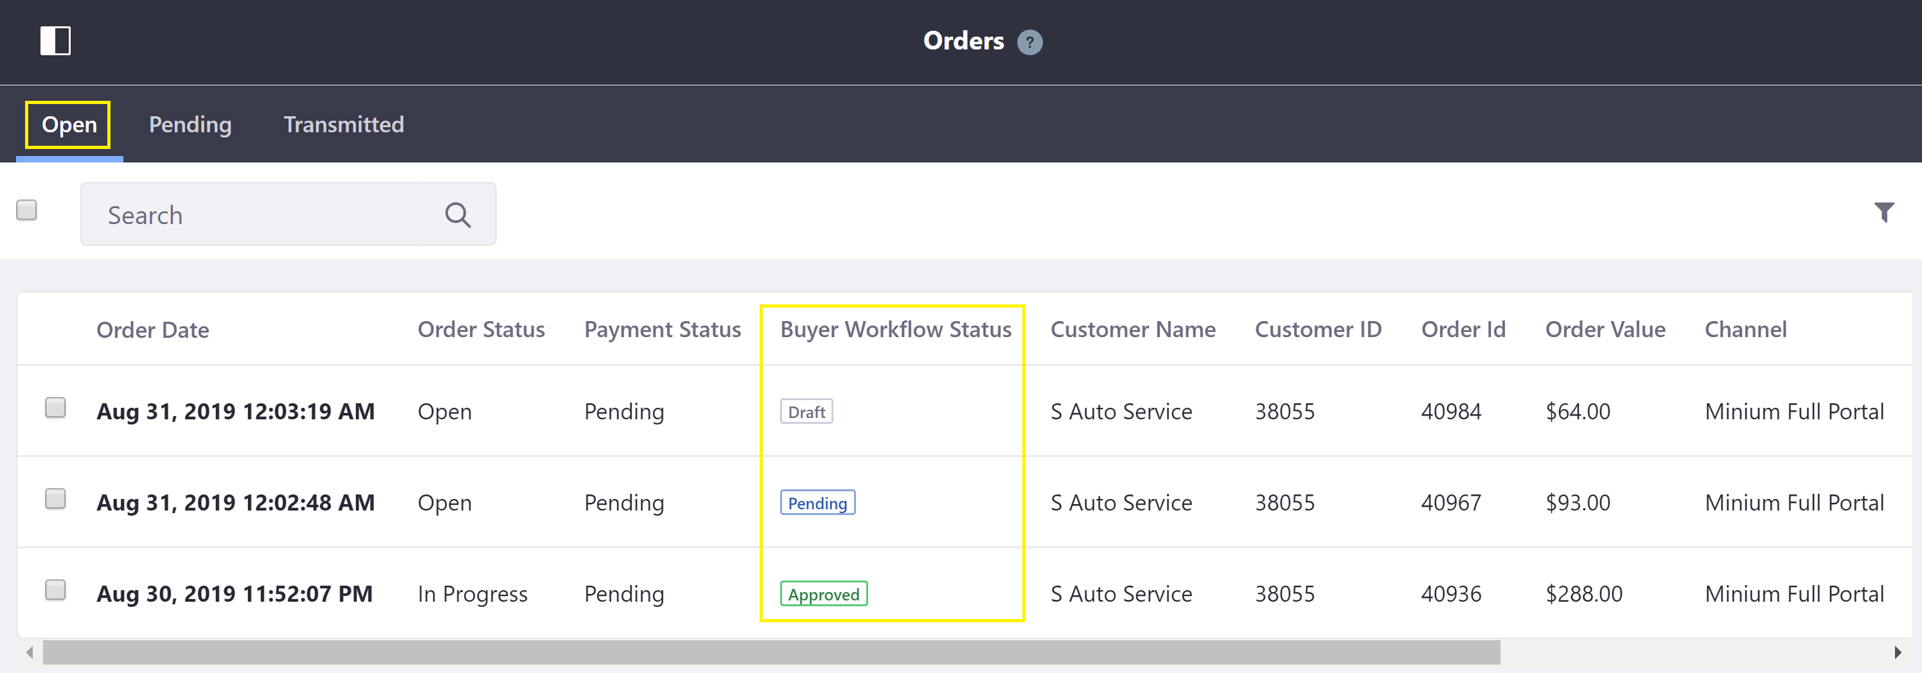Check the Aug 31 12:02:48 AM order

coord(55,498)
